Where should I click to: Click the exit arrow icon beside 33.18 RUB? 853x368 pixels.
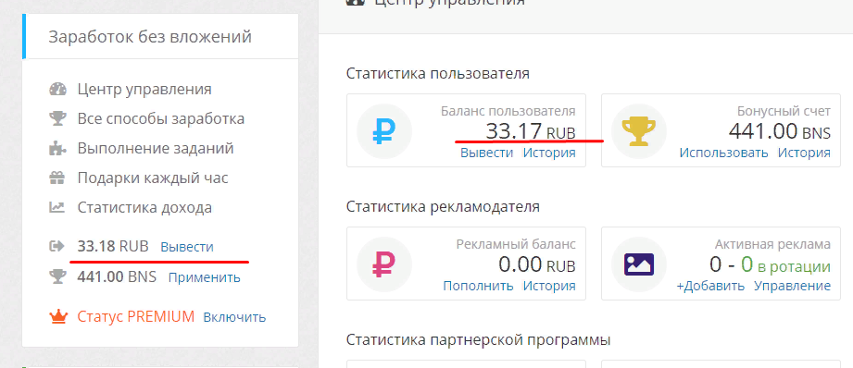click(57, 247)
